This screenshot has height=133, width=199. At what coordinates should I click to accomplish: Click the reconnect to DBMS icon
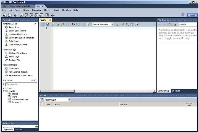53,15
